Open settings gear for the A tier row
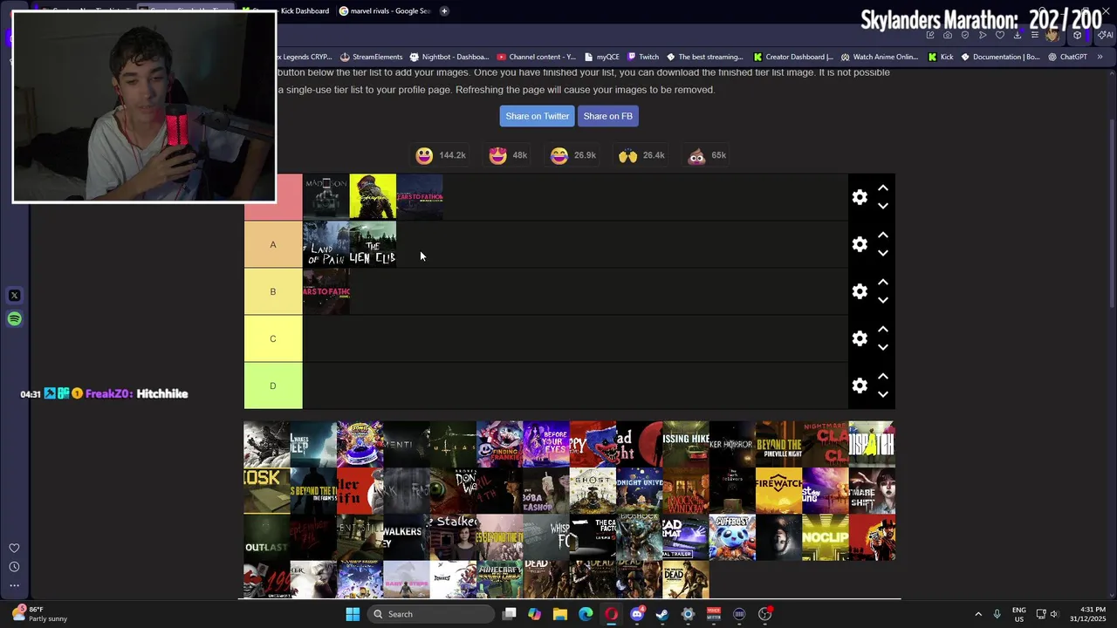This screenshot has width=1117, height=628. pyautogui.click(x=860, y=244)
